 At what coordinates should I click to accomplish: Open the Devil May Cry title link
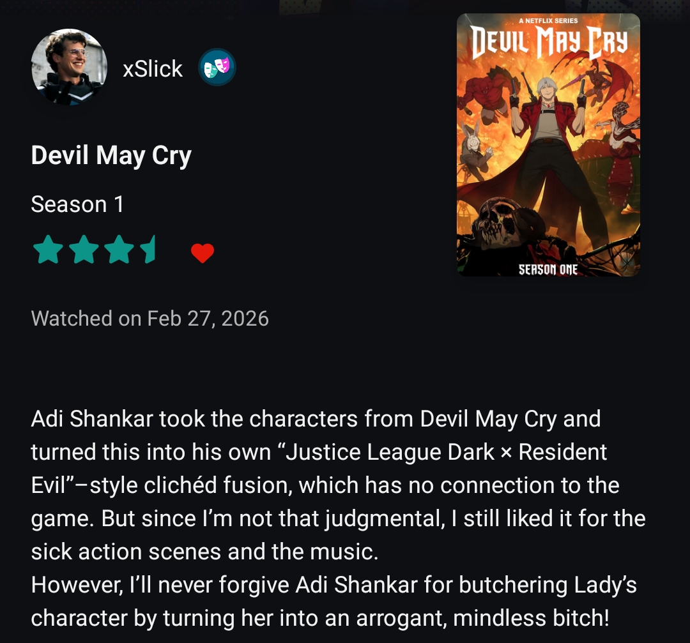(111, 156)
